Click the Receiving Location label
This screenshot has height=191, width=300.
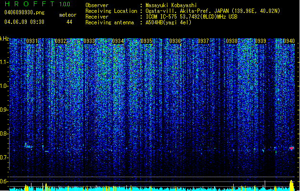111,11
